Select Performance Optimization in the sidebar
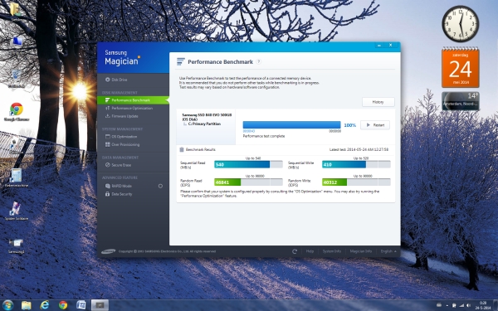498x311 pixels. click(129, 108)
